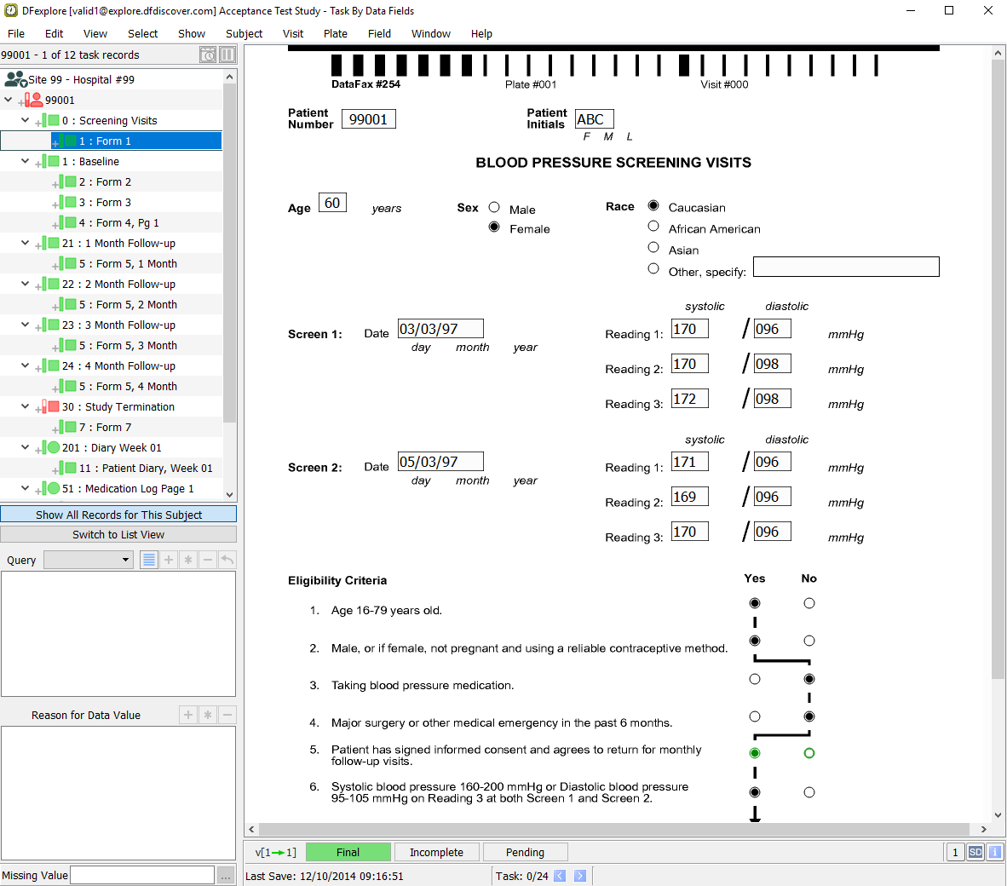Go to next task with right arrow
Image resolution: width=1007 pixels, height=886 pixels.
[580, 876]
